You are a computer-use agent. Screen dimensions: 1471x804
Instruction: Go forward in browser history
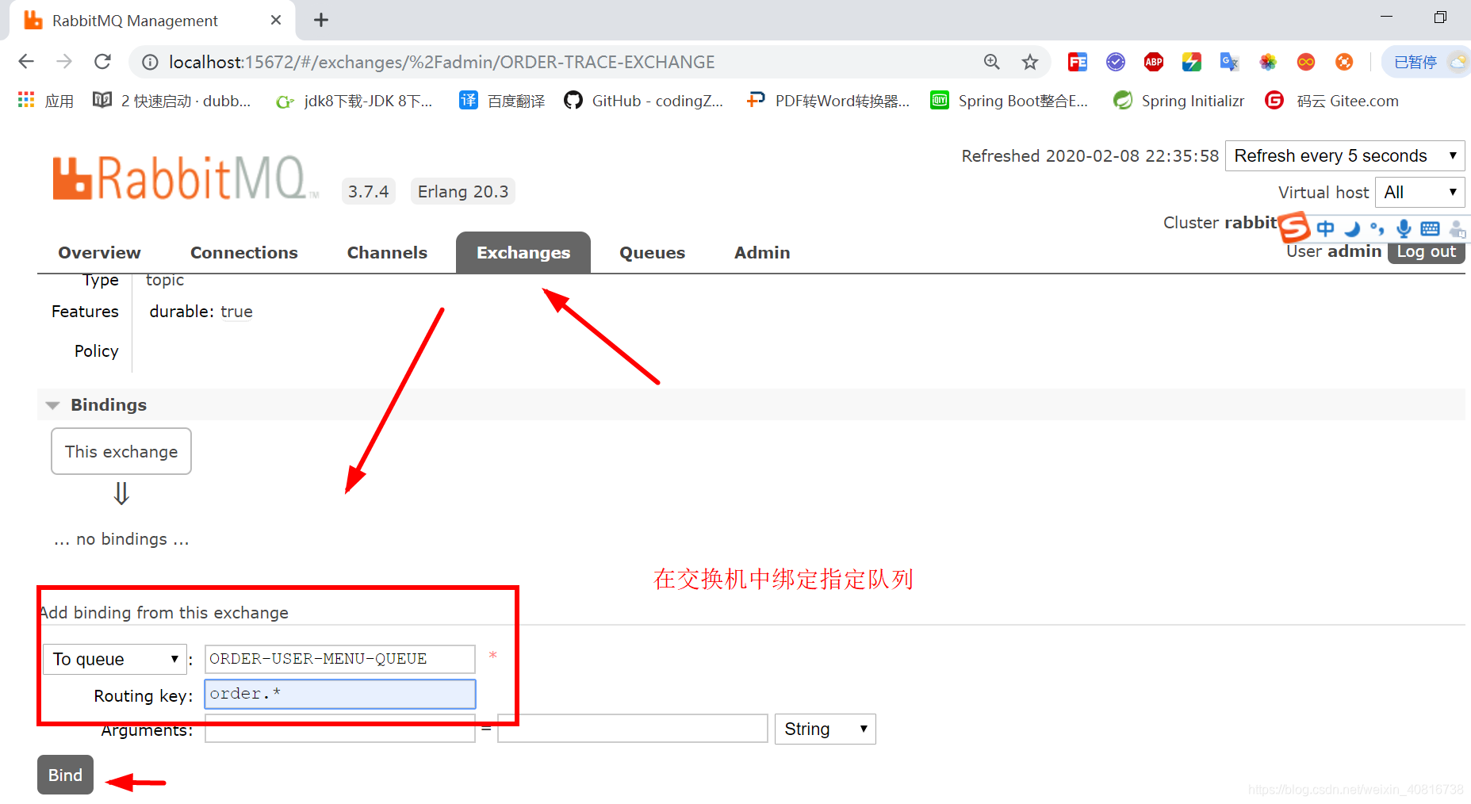pyautogui.click(x=64, y=62)
